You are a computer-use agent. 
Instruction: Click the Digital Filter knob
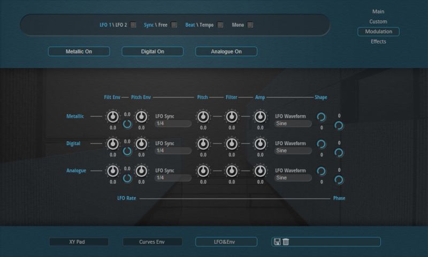coord(232,144)
